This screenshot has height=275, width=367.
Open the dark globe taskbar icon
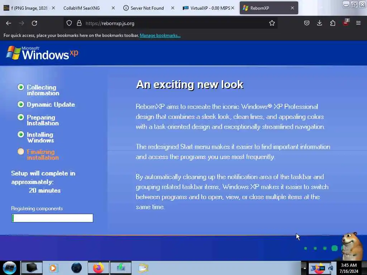click(x=77, y=268)
